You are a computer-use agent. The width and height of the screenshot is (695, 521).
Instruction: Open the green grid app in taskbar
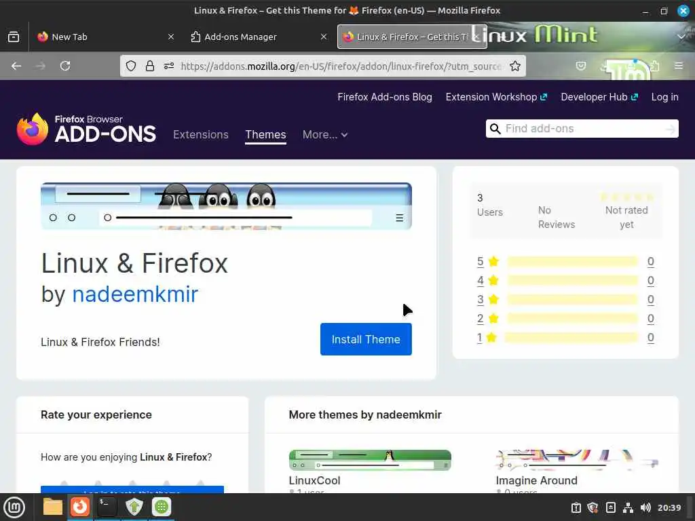point(162,507)
